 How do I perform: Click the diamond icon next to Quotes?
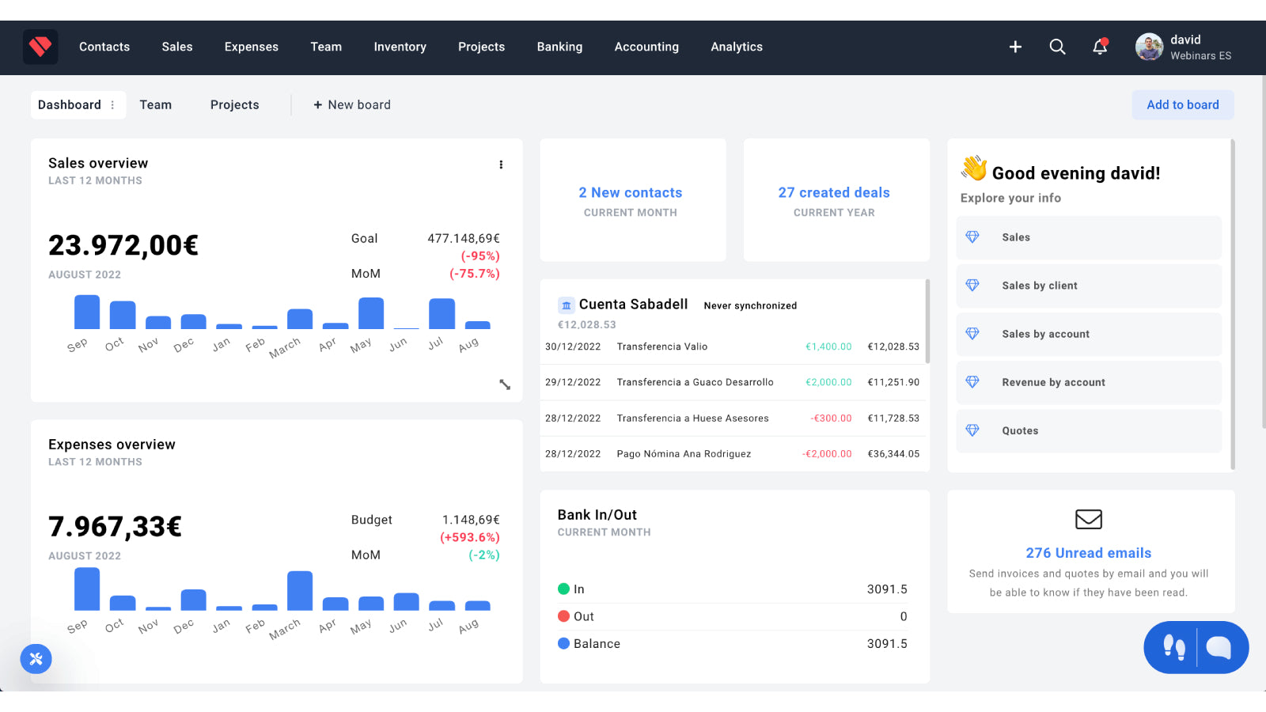972,430
